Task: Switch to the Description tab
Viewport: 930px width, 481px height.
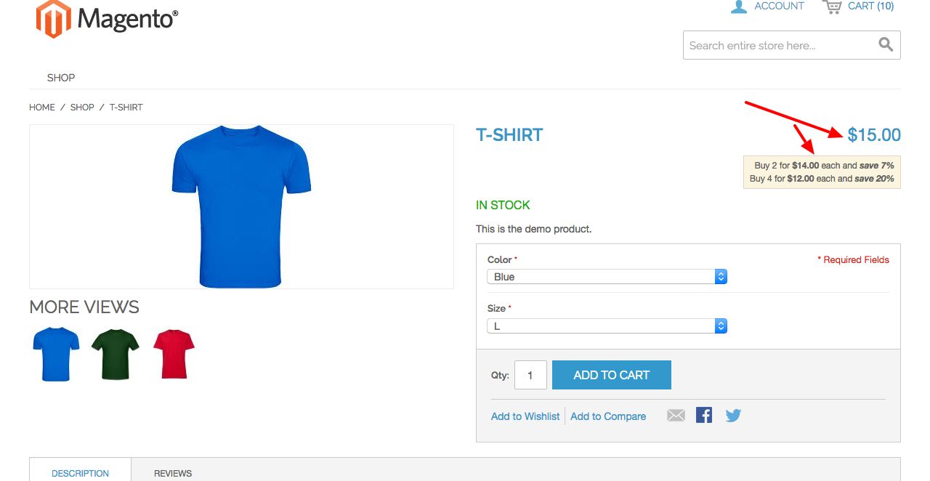Action: (80, 473)
